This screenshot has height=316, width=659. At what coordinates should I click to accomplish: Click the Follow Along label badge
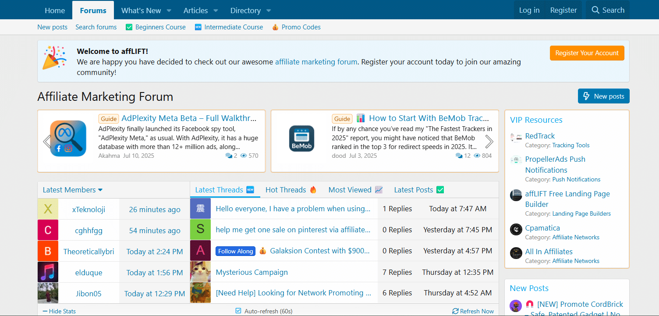(236, 251)
